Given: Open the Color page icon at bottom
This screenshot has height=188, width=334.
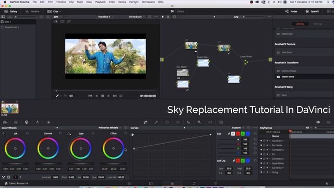Looking at the screenshot, I should pos(172,183).
